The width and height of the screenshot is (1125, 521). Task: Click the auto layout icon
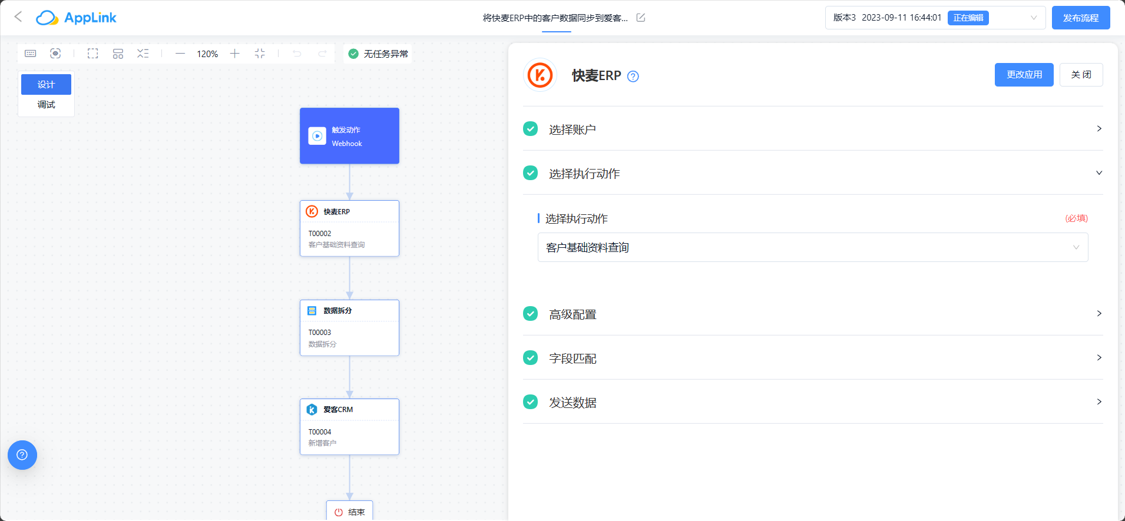click(118, 54)
